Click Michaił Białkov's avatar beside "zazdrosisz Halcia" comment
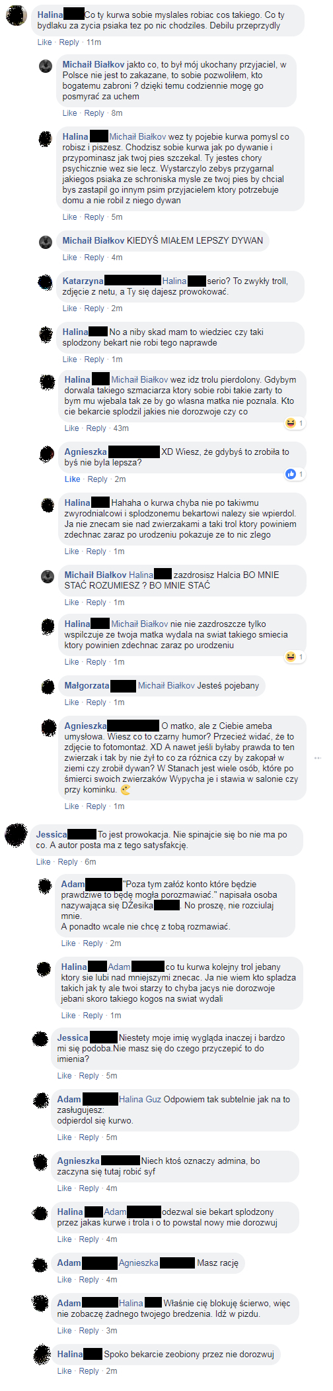Viewport: 333px width, 1391px height. point(48,577)
